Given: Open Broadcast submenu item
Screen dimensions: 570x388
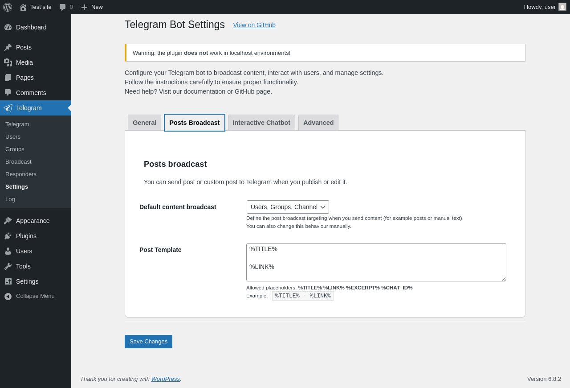Looking at the screenshot, I should [18, 161].
